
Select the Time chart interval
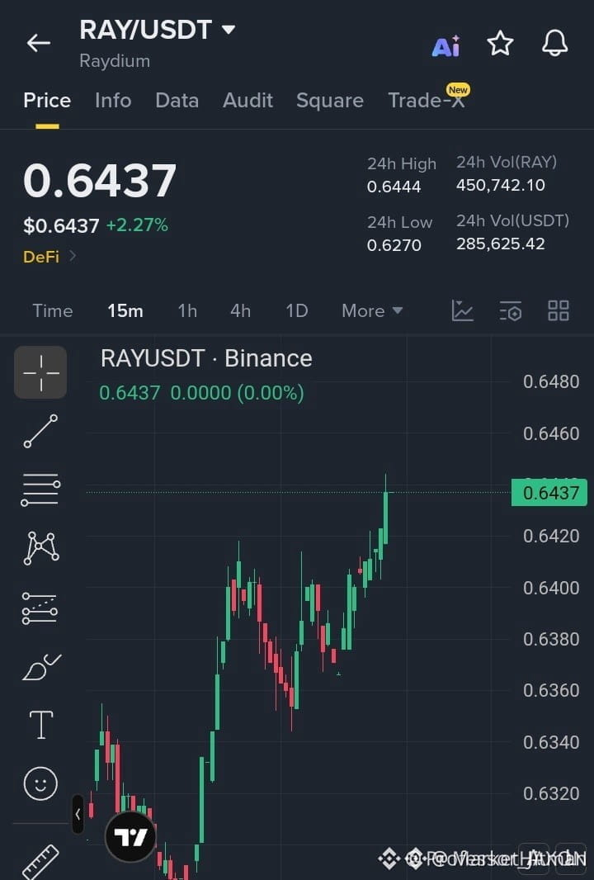pyautogui.click(x=53, y=311)
